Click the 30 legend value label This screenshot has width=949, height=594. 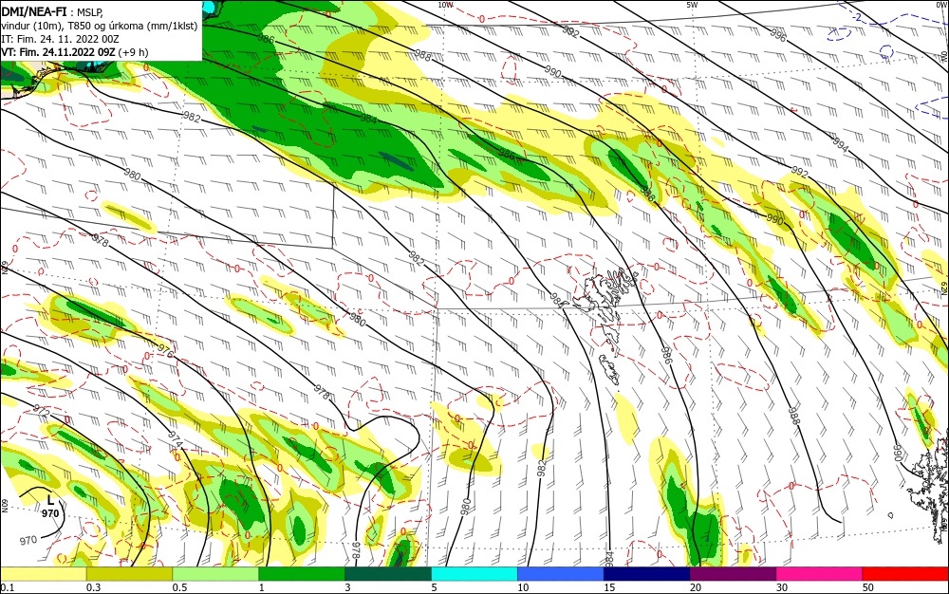tap(781, 587)
